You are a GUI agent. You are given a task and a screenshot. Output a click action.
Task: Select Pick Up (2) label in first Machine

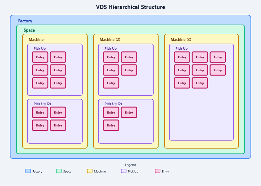coord(42,104)
